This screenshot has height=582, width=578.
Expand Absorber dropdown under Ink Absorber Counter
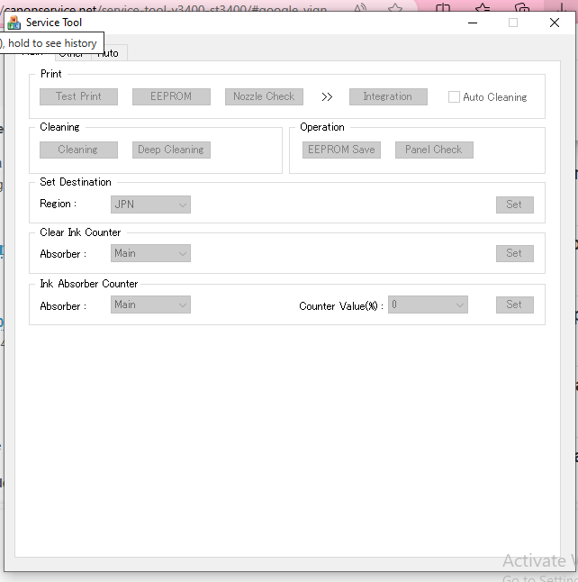(x=150, y=305)
